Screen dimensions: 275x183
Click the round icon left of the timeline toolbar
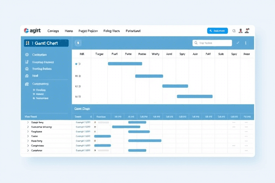(x=78, y=43)
